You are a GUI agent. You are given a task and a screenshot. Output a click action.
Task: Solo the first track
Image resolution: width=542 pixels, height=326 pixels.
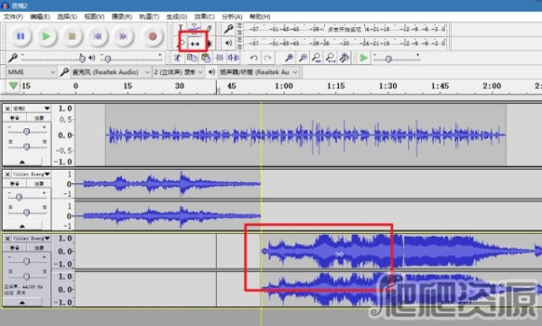pyautogui.click(x=39, y=118)
